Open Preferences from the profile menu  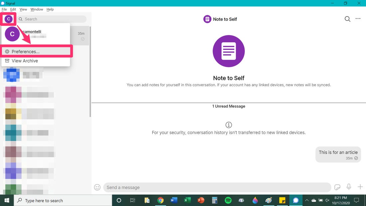[36, 51]
